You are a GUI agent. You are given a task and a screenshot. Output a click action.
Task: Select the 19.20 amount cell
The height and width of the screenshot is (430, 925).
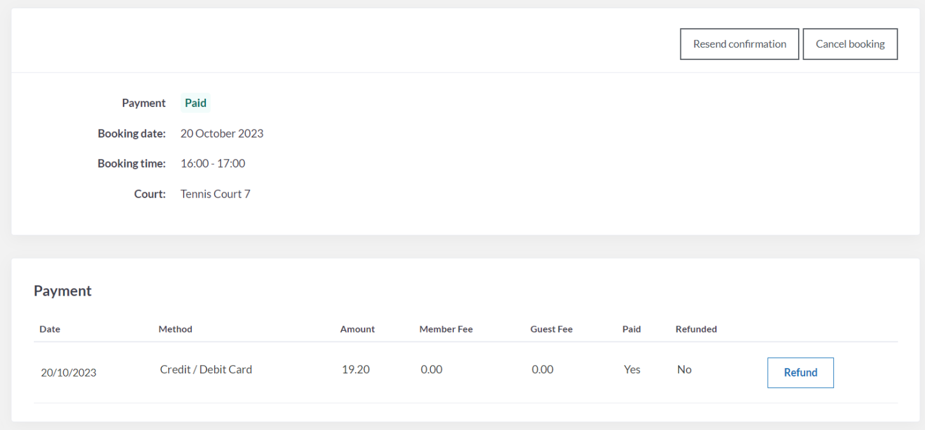click(356, 369)
